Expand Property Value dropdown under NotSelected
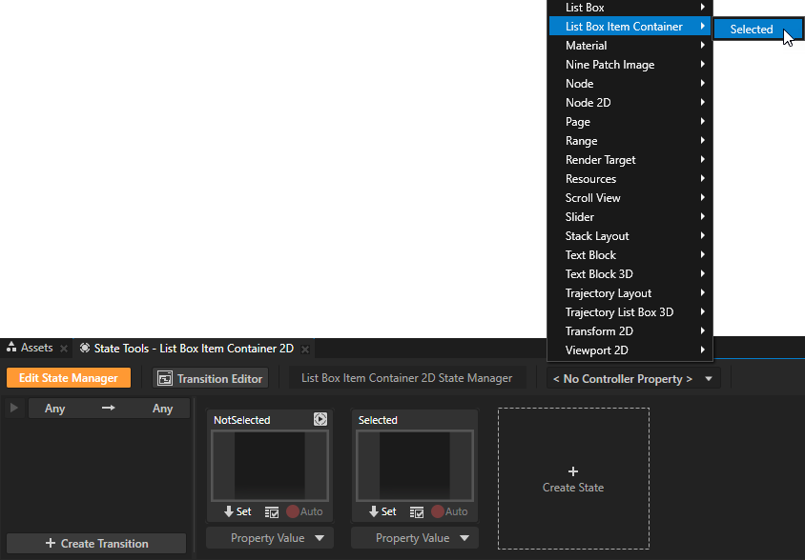805x560 pixels. (x=270, y=538)
